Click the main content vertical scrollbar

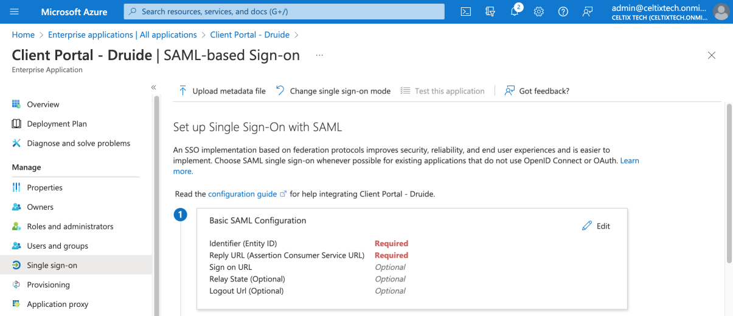tap(729, 182)
